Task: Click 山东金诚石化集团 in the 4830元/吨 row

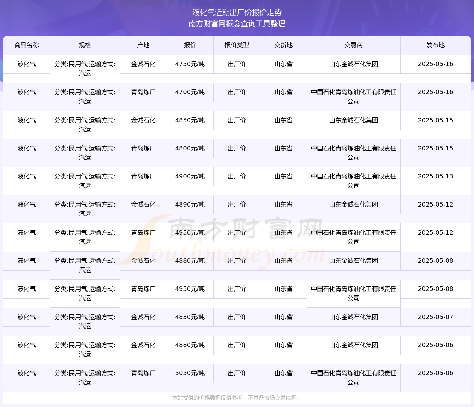Action: 354,317
